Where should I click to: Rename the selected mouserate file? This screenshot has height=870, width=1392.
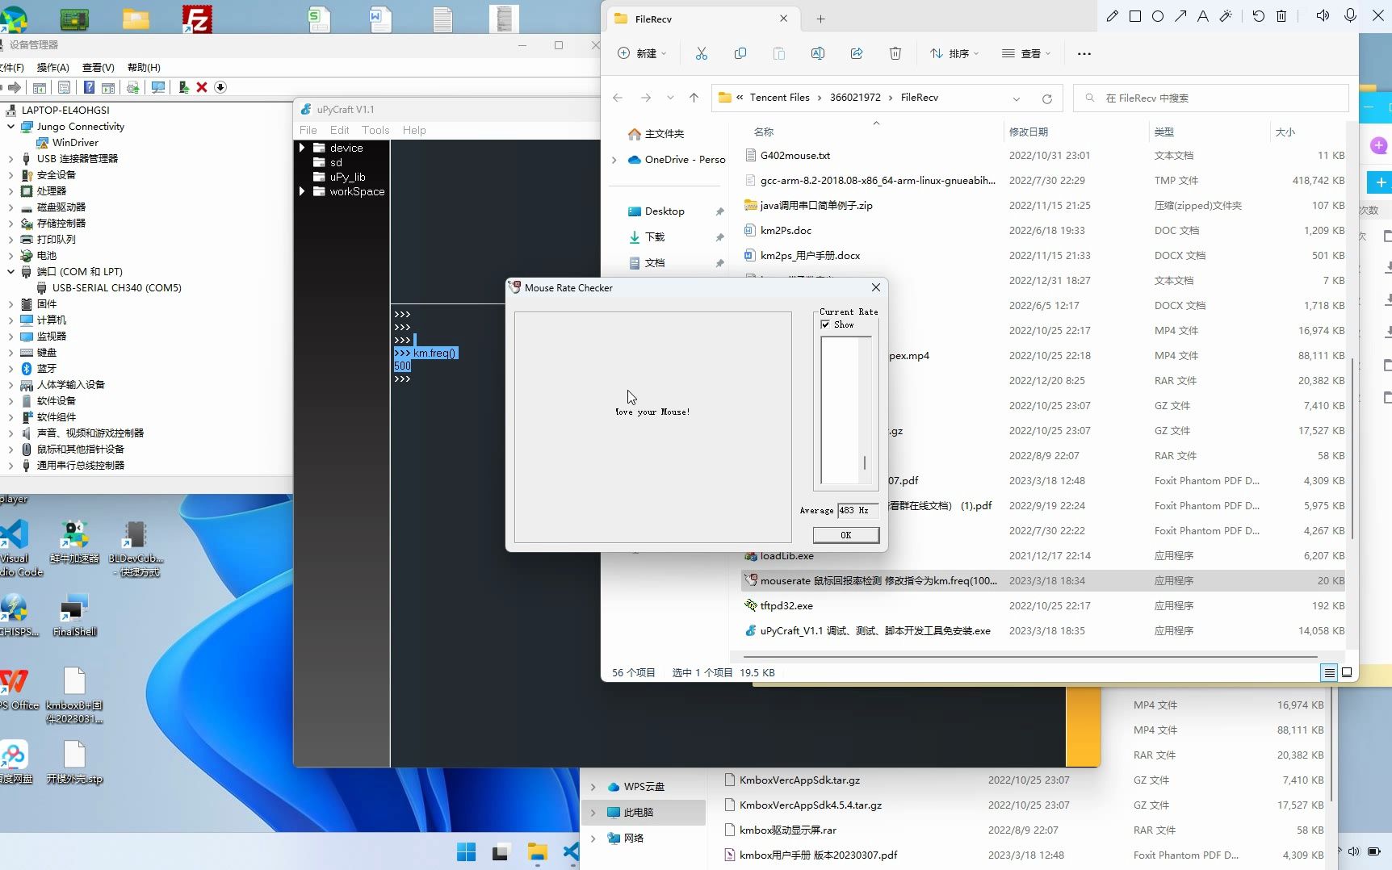coord(817,53)
